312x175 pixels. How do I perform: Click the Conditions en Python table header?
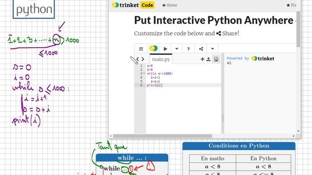239,146
